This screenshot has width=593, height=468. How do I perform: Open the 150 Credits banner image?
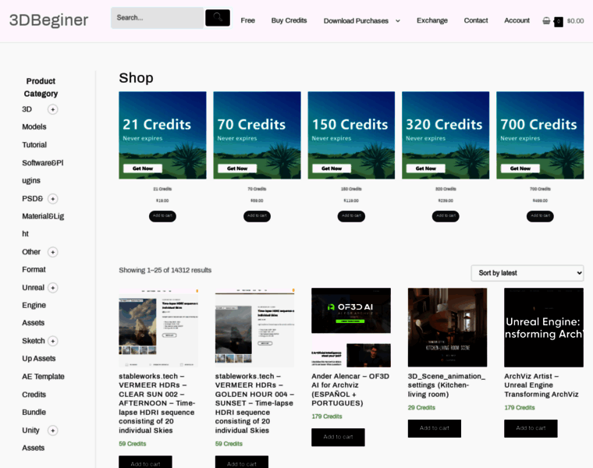pyautogui.click(x=351, y=136)
